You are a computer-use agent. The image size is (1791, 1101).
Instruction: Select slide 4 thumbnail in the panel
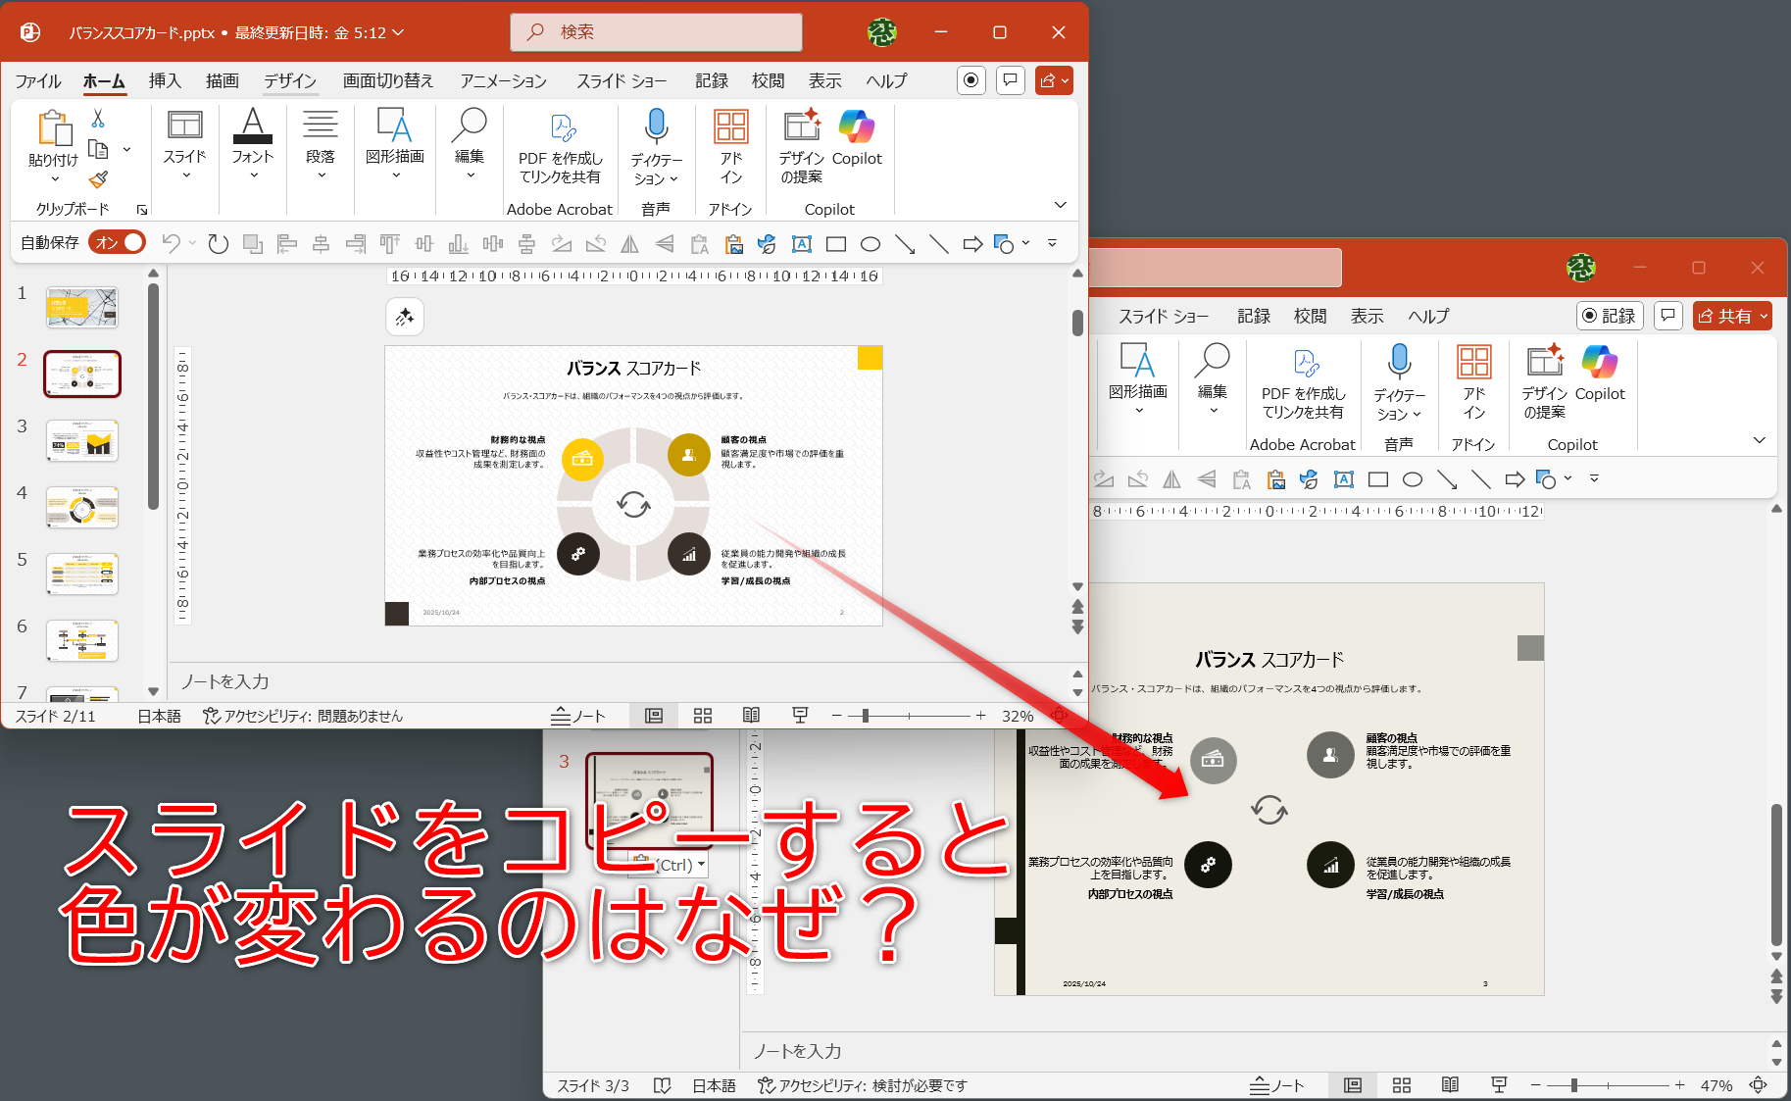82,507
